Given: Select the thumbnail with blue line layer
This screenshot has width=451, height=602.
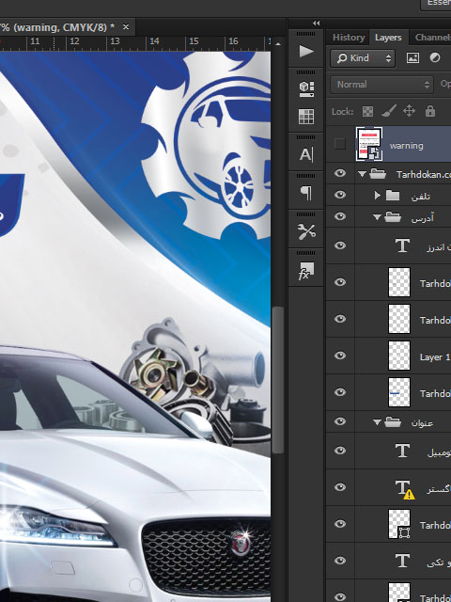Looking at the screenshot, I should coord(398,392).
